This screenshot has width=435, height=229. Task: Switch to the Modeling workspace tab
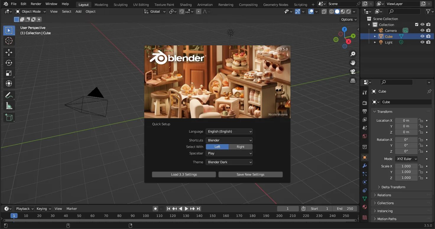(x=101, y=4)
